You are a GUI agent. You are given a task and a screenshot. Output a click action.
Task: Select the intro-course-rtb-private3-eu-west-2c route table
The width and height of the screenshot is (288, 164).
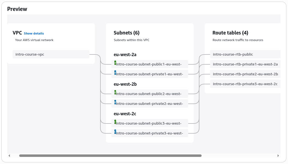coord(245,84)
